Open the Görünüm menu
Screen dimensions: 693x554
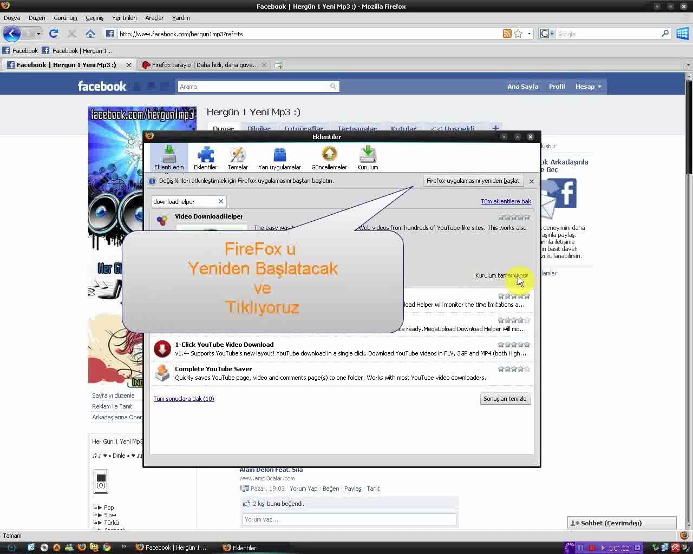click(66, 18)
